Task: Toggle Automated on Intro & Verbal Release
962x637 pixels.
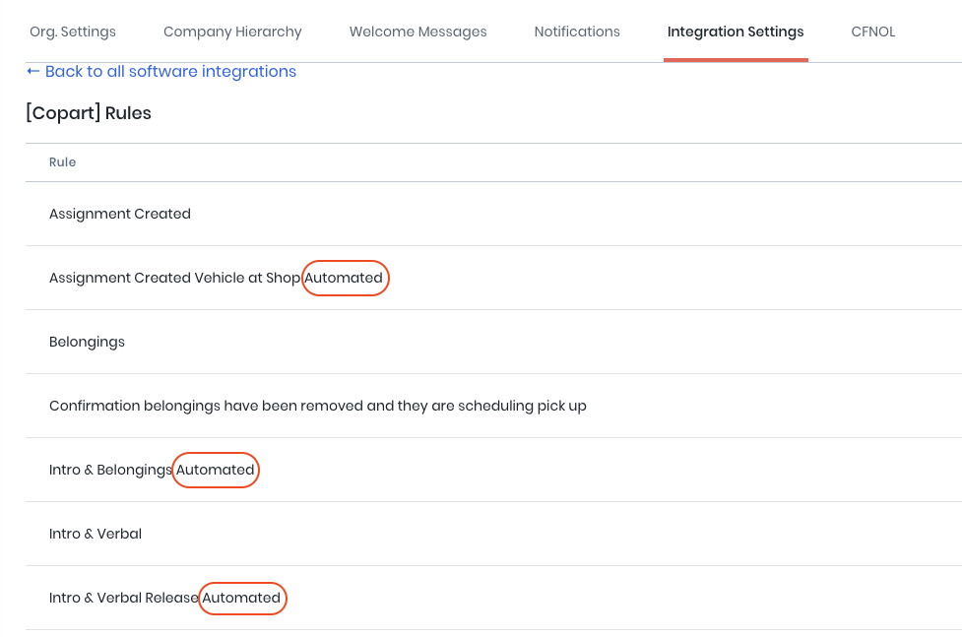Action: click(242, 598)
